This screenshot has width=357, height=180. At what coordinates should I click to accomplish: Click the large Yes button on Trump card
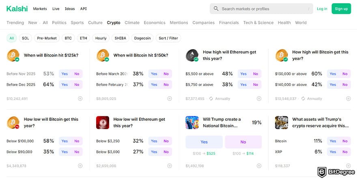[204, 142]
